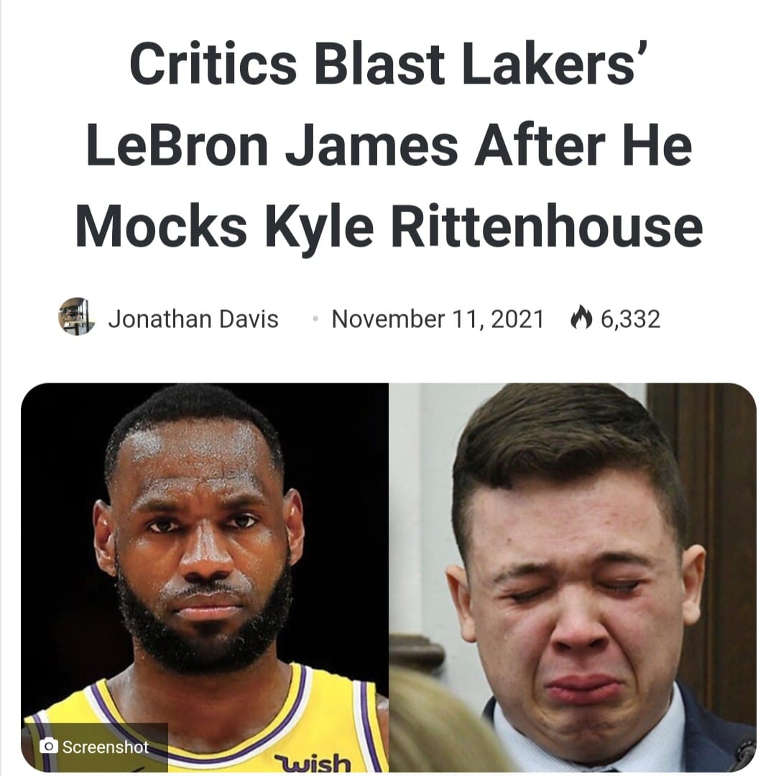Screen dimensions: 776x776
Task: Click the word Critics in headline
Action: click(213, 65)
